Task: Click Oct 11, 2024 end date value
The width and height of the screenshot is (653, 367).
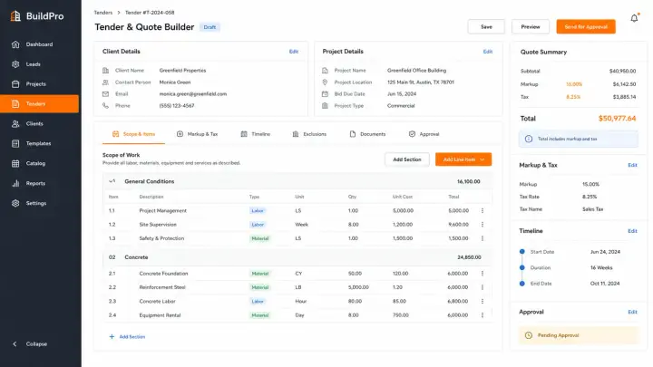Action: pyautogui.click(x=605, y=284)
